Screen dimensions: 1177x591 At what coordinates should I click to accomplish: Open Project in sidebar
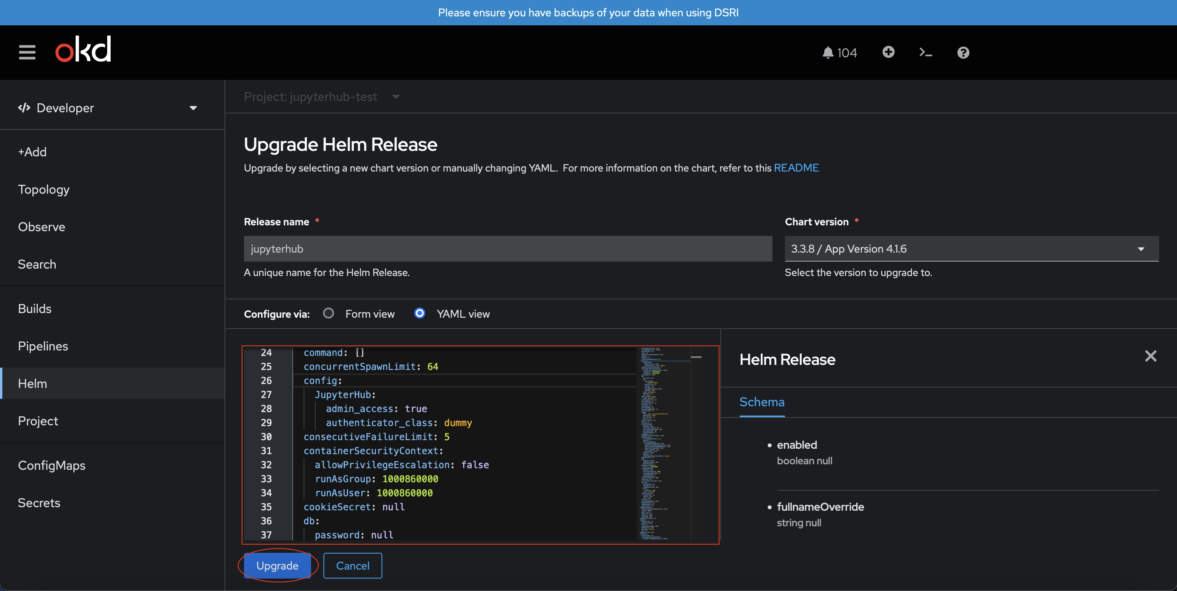tap(112, 421)
